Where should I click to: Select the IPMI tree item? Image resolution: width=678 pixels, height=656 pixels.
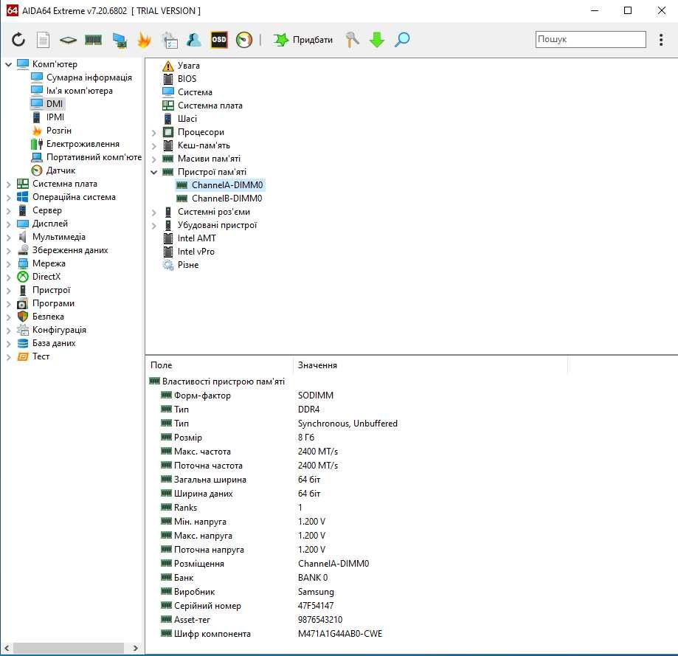[55, 117]
